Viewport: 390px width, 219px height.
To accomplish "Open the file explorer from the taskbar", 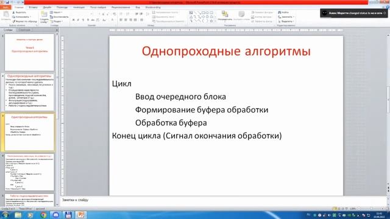I will pos(18,215).
